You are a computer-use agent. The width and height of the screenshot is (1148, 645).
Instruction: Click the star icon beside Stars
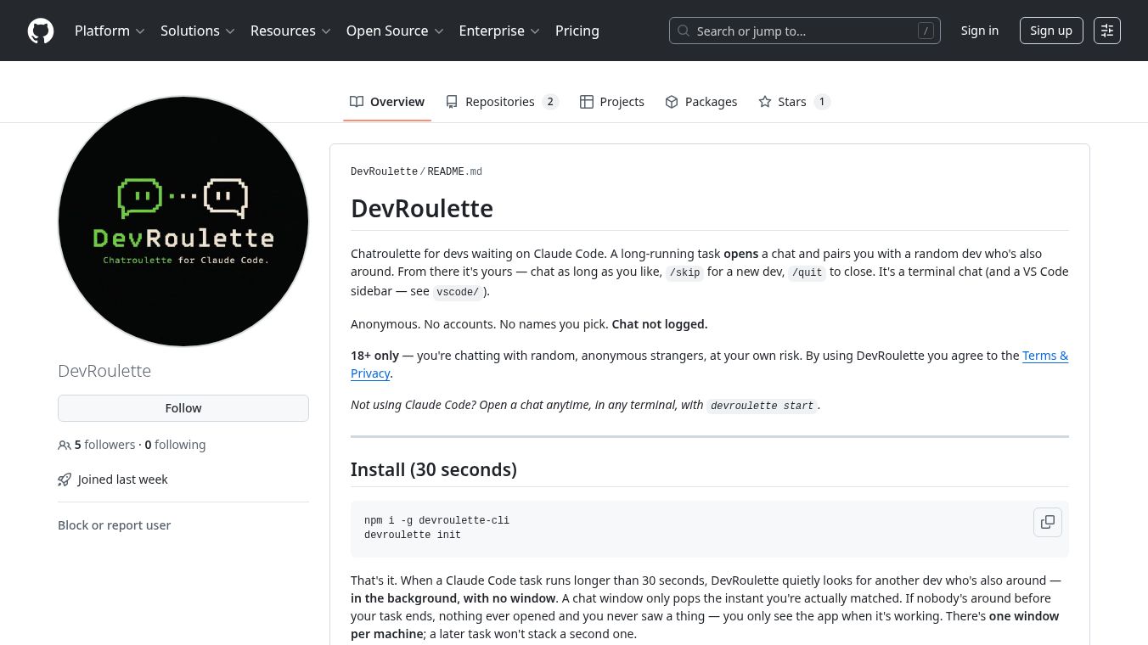point(765,102)
